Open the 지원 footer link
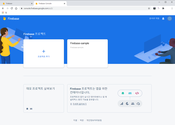Image resolution: width=175 pixels, height=125 pixels. [75, 120]
